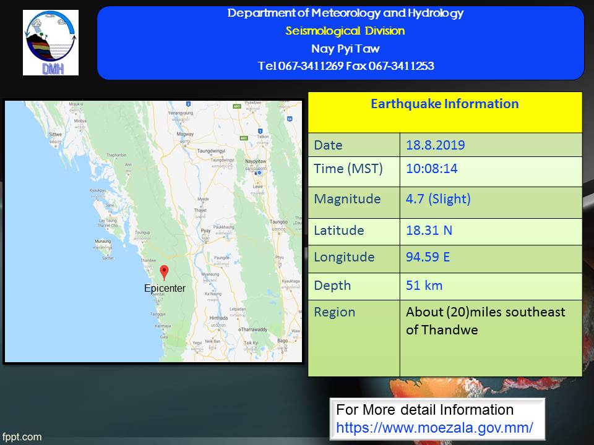Screen dimensions: 594x445
Task: Click the Yenangyaung label on the map
Action: coord(180,112)
